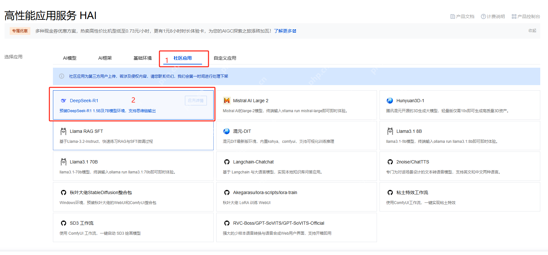Select the Llama3.1 70B title
This screenshot has height=255, width=548.
pos(84,162)
